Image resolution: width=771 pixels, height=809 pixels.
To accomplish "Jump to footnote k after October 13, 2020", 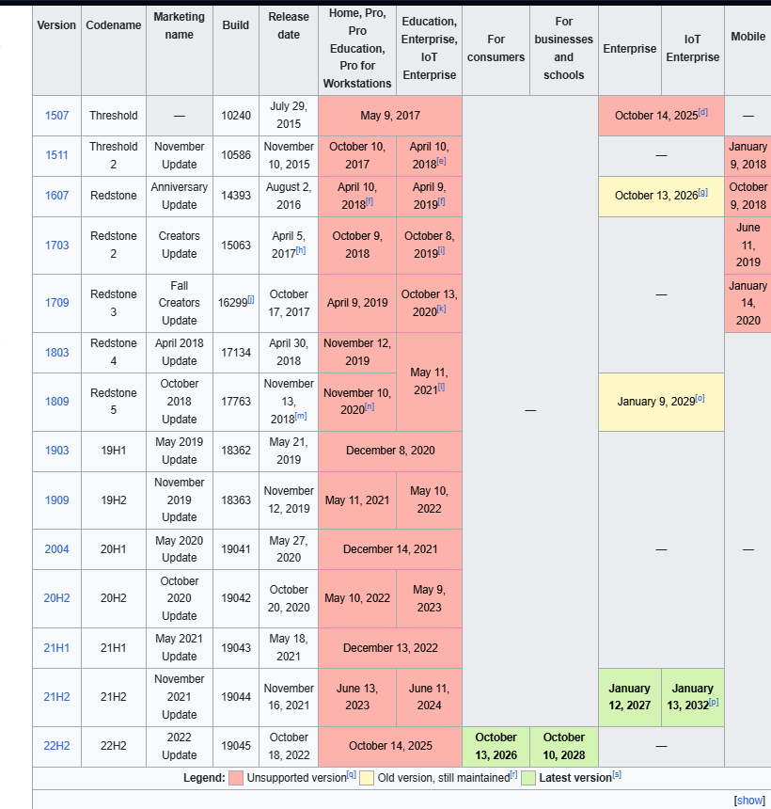I will tap(442, 309).
